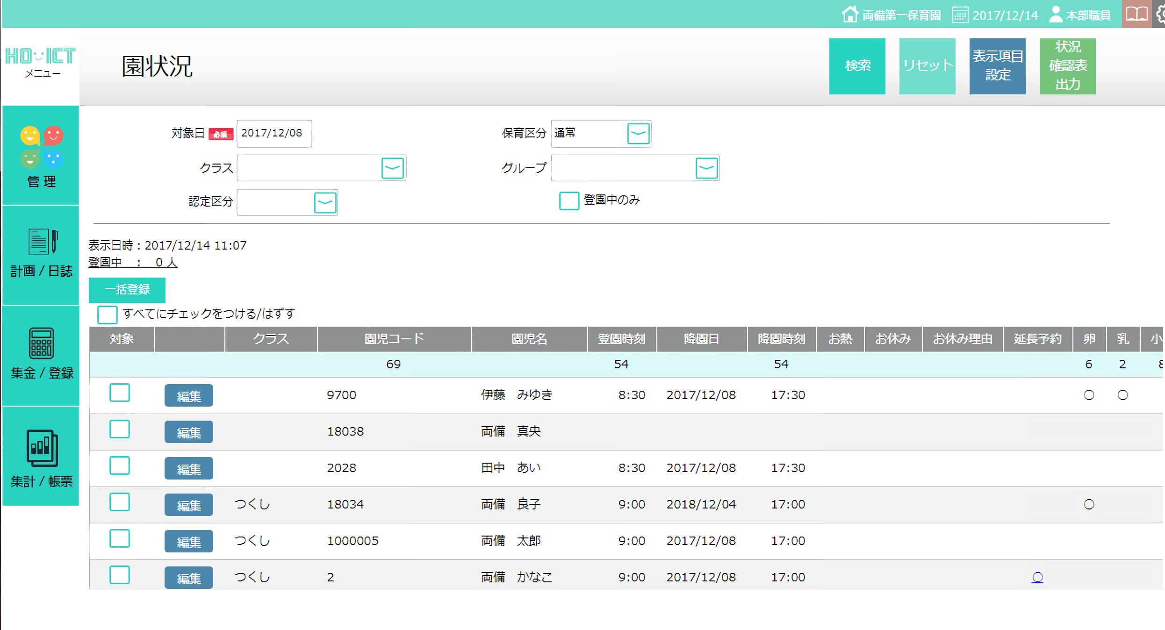
Task: Open the 管理 sidebar section
Action: point(41,155)
